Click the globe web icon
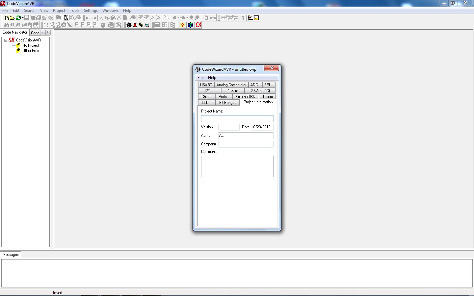The image size is (474, 296). [x=190, y=25]
